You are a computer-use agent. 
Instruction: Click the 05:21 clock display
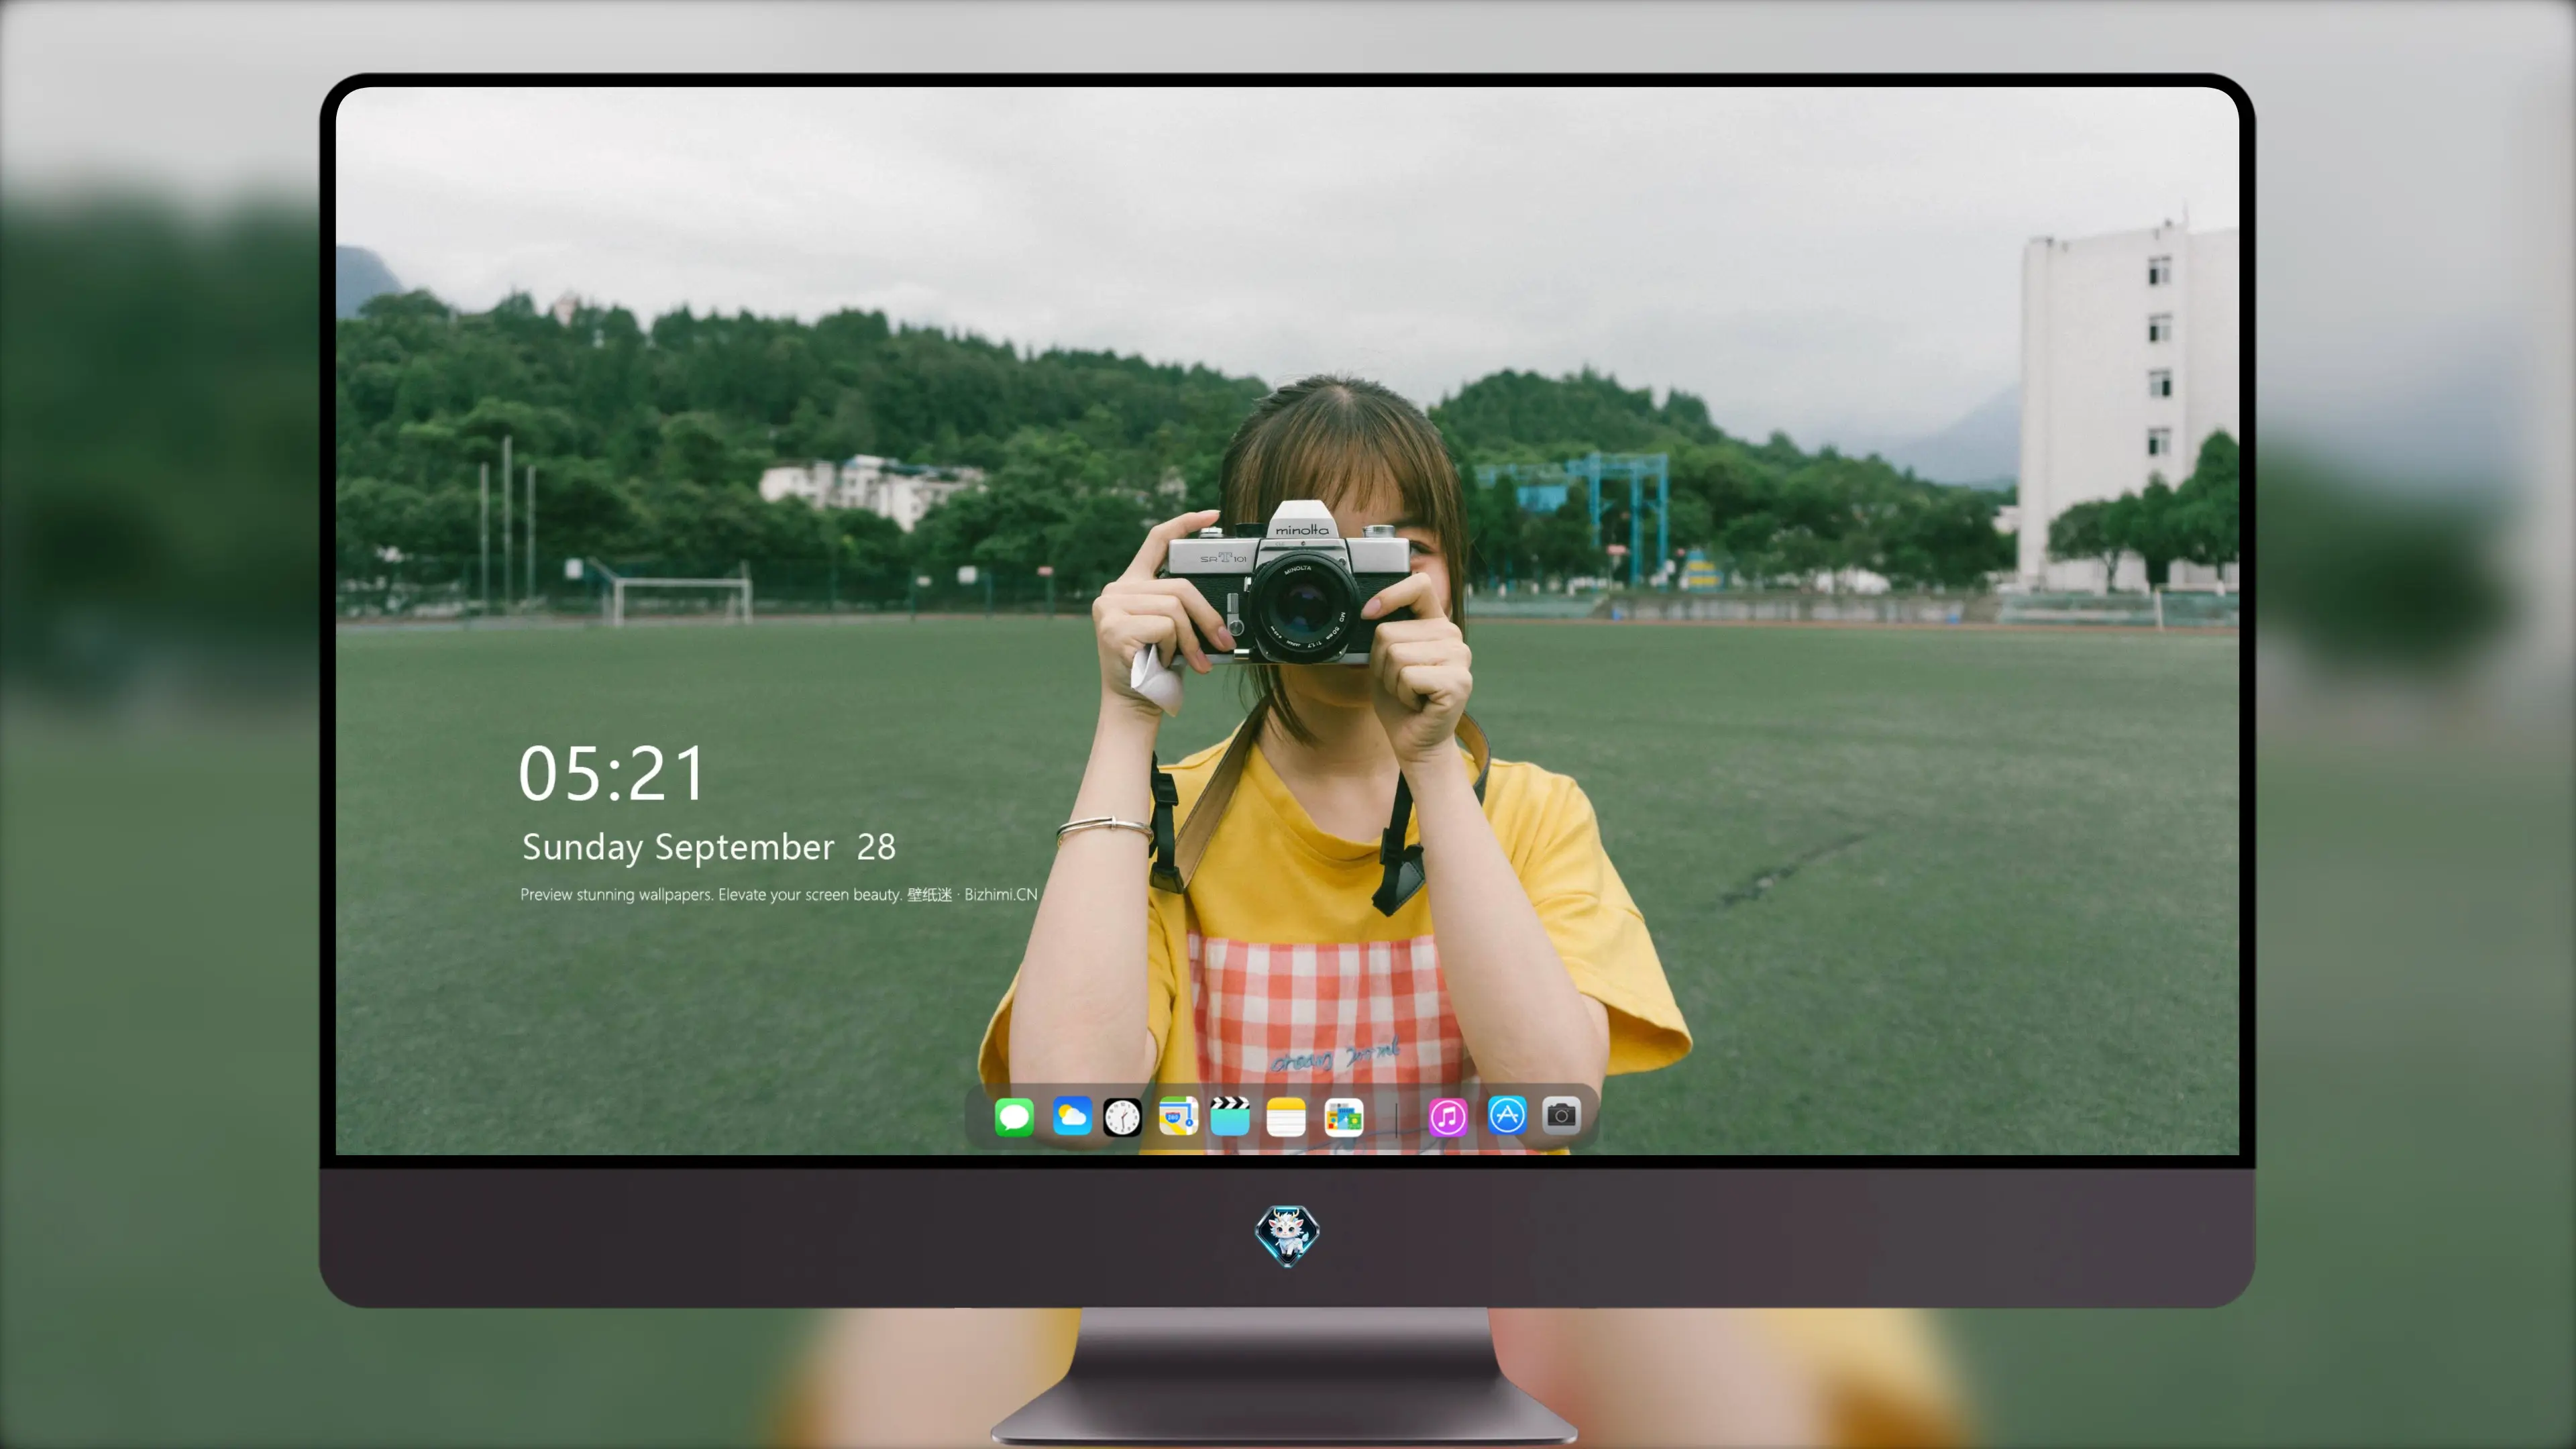612,774
